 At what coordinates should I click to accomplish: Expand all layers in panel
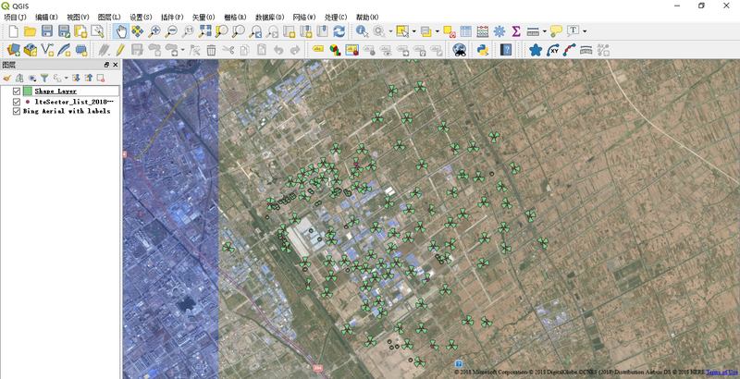coord(76,79)
